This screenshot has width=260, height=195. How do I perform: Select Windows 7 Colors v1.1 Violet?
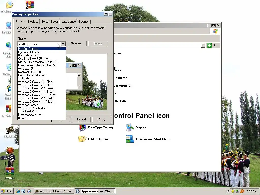42,102
